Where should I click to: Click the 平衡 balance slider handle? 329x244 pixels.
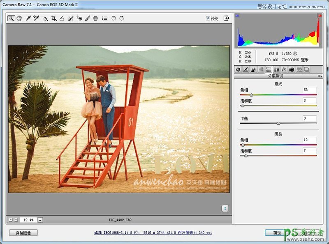coord(278,123)
